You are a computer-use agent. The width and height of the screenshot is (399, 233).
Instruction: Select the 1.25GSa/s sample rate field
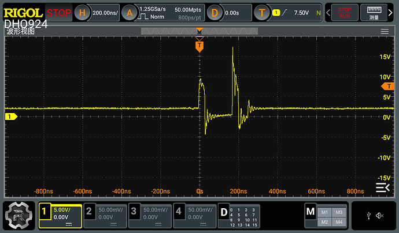tap(153, 9)
